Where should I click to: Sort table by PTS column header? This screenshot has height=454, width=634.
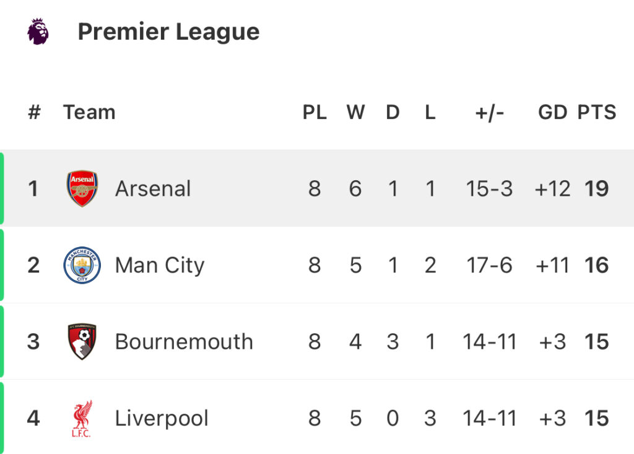(597, 112)
